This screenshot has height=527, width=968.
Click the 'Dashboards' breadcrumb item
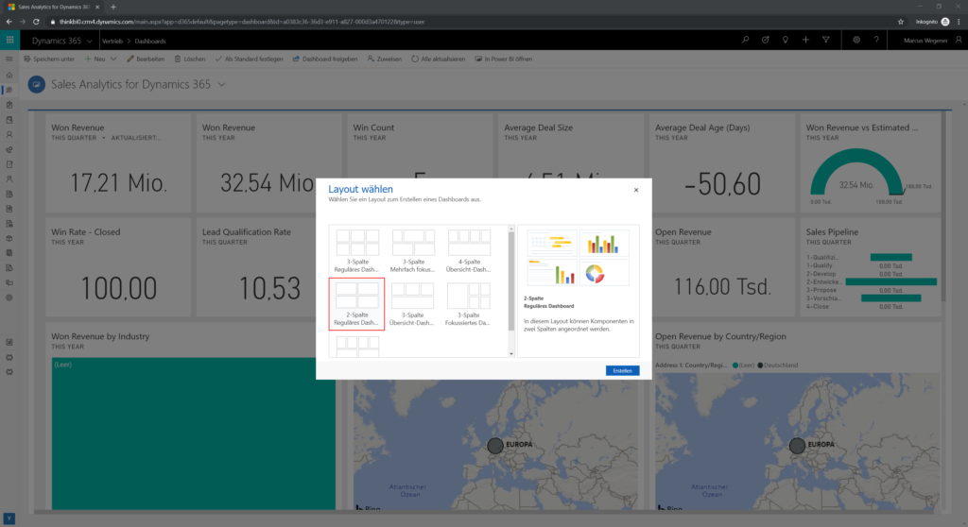tap(150, 42)
